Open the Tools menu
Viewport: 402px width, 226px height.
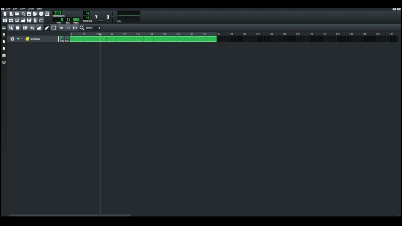[x=31, y=8]
